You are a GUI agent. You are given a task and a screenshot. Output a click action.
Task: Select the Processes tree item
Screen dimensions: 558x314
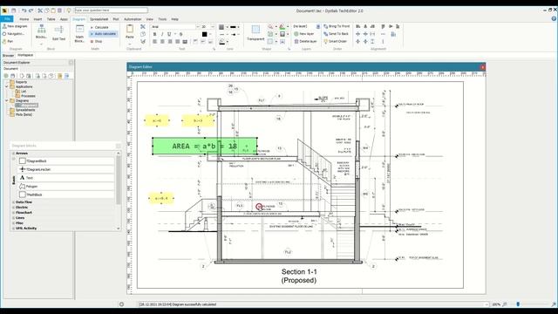point(25,96)
